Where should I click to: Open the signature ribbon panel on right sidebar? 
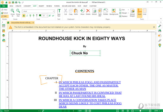point(160,45)
